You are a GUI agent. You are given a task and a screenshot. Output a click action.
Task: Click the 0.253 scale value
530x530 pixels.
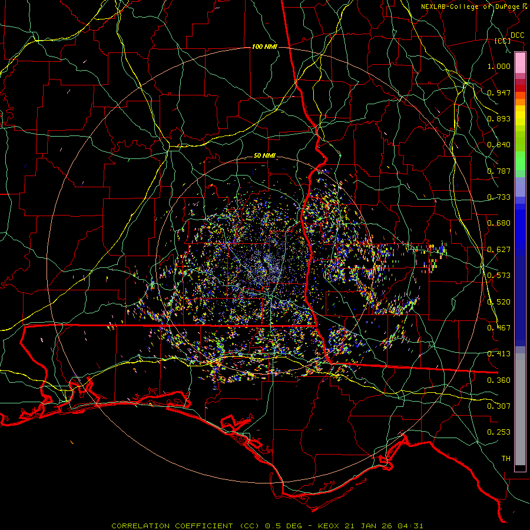[x=499, y=432]
